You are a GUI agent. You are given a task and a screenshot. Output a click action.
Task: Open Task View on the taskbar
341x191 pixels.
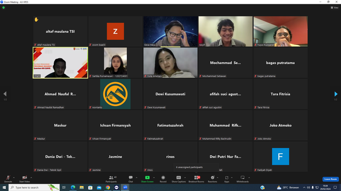tap(64, 187)
